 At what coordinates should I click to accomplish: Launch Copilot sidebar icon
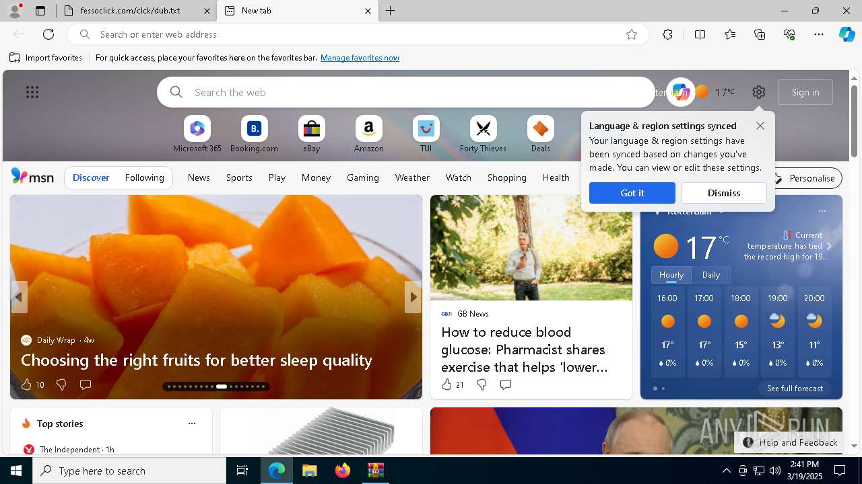(847, 34)
